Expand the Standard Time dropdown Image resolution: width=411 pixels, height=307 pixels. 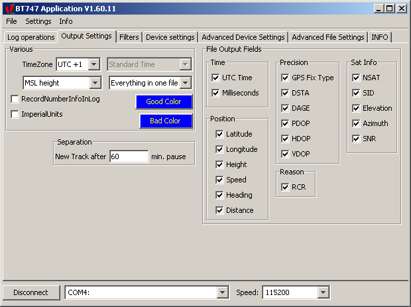(186, 64)
